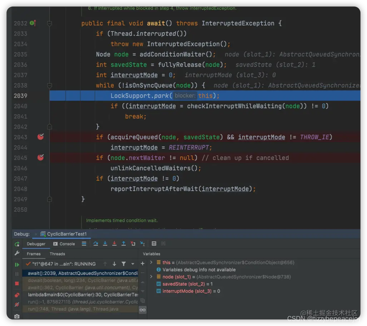The width and height of the screenshot is (367, 326).
Task: Toggle Mute Breakpoints icon
Action: 17,304
